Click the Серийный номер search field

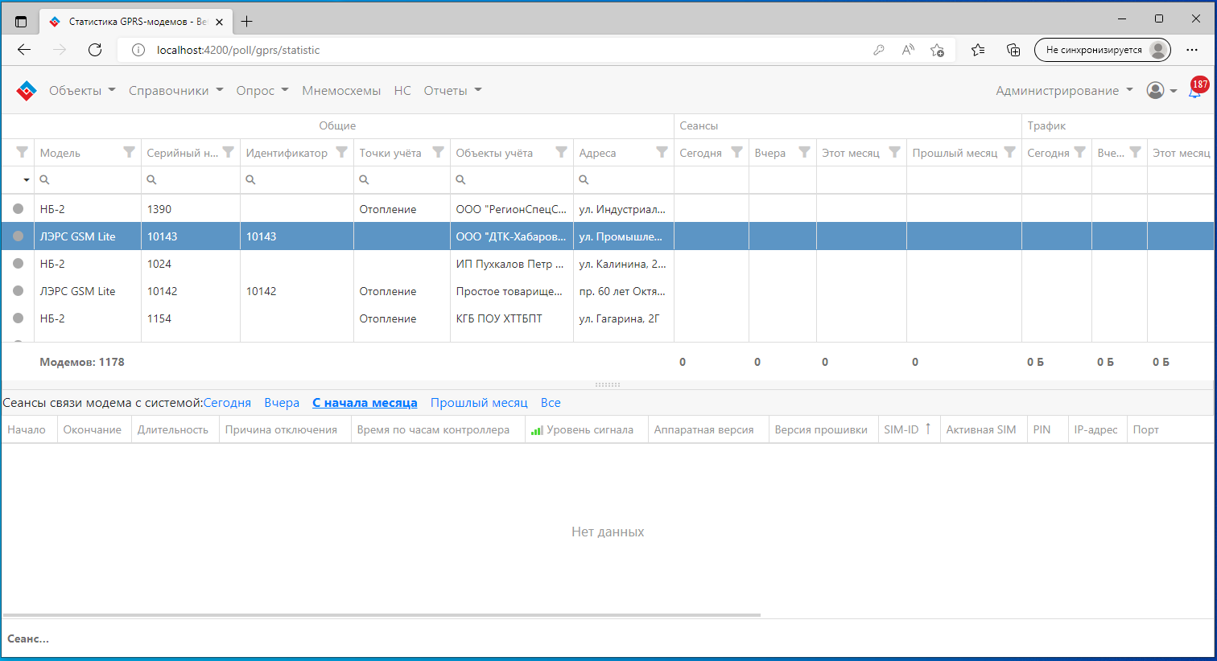193,180
